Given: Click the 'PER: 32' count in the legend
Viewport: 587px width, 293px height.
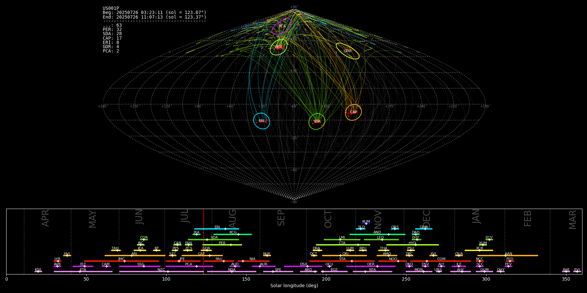Looking at the screenshot, I should tap(112, 30).
